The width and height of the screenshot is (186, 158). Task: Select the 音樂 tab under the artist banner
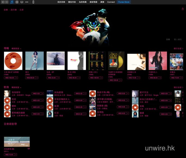168,39
